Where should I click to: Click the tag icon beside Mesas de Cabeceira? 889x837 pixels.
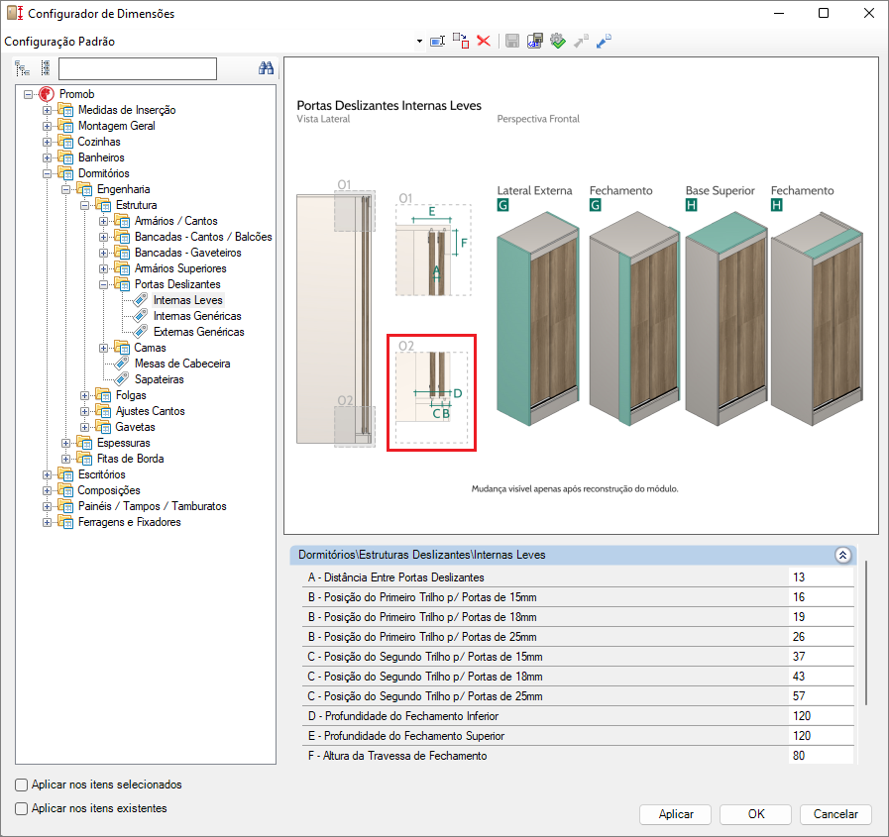[x=121, y=364]
